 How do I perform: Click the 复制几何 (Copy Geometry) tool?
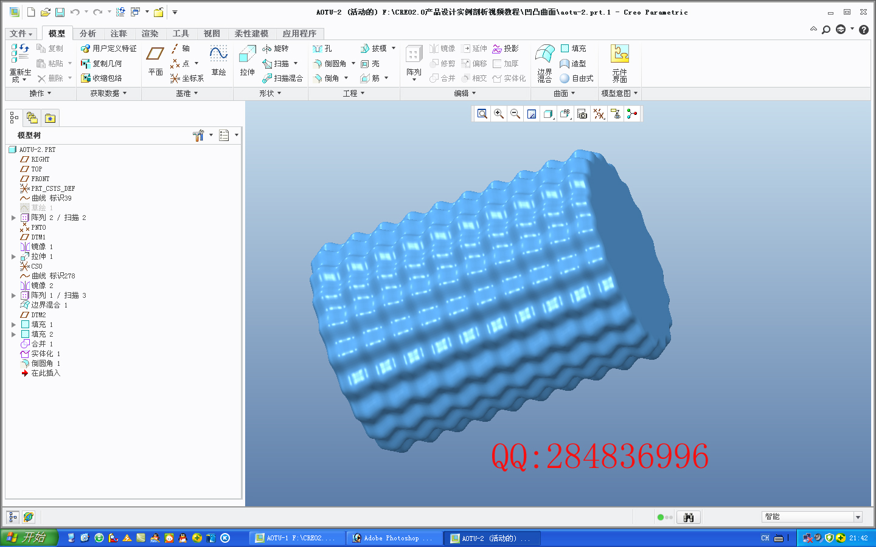(102, 64)
